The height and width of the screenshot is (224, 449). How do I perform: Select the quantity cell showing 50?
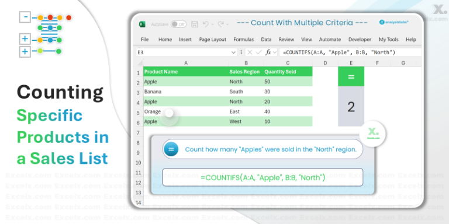288,82
